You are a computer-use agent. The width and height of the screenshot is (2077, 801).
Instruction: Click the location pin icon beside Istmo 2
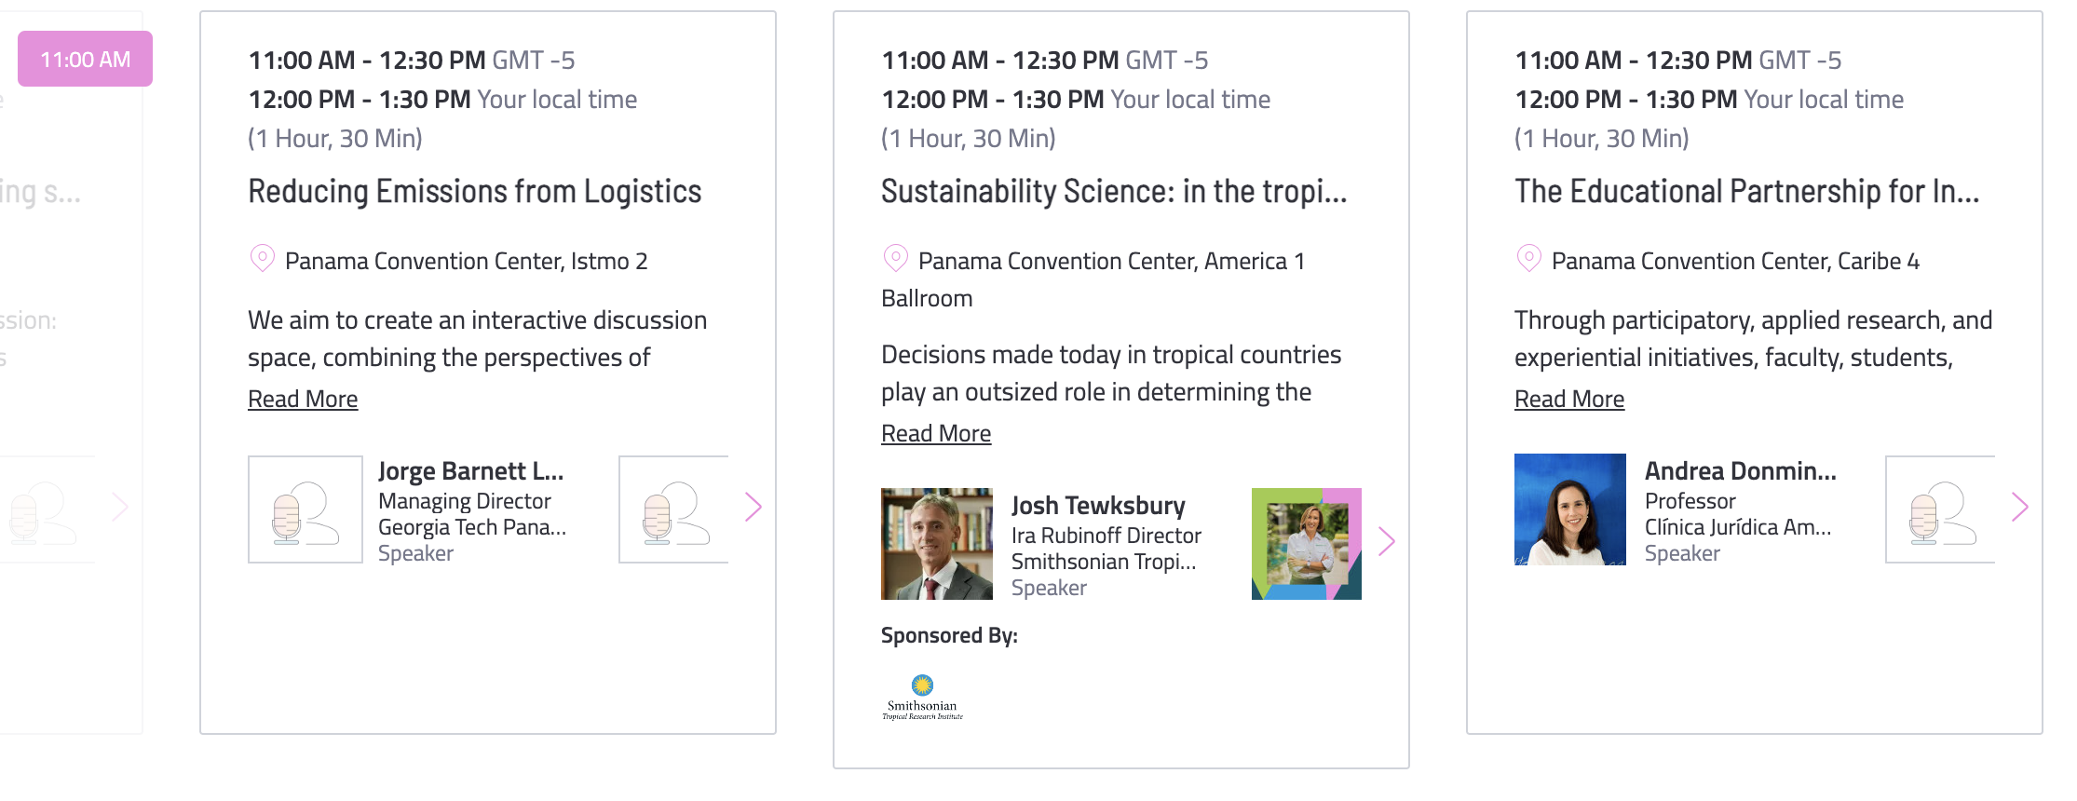(x=263, y=258)
